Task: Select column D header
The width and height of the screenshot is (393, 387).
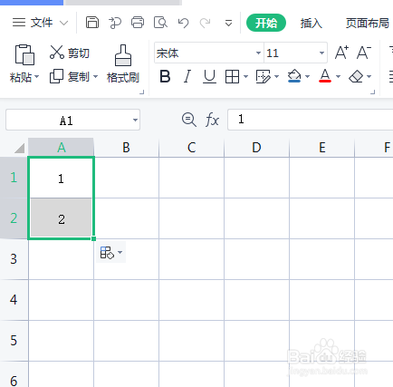Action: [x=256, y=148]
